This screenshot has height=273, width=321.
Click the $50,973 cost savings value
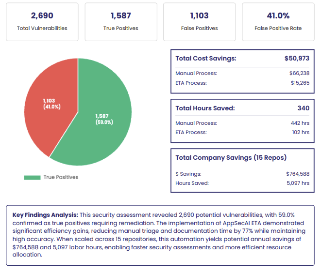pos(297,58)
